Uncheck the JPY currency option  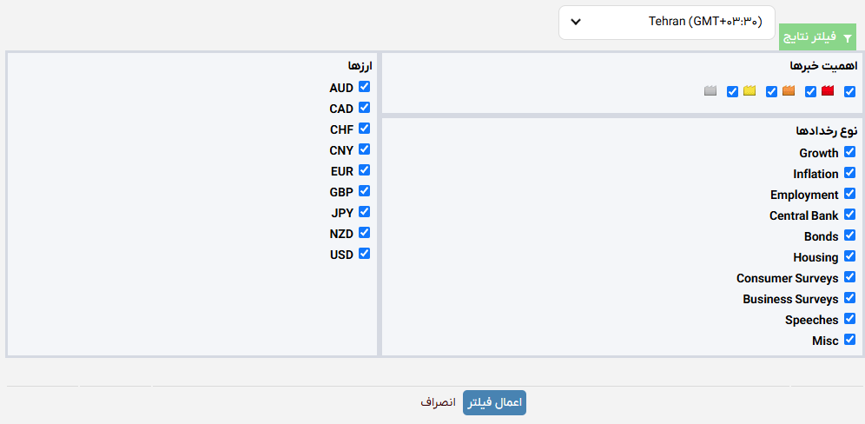coord(364,211)
